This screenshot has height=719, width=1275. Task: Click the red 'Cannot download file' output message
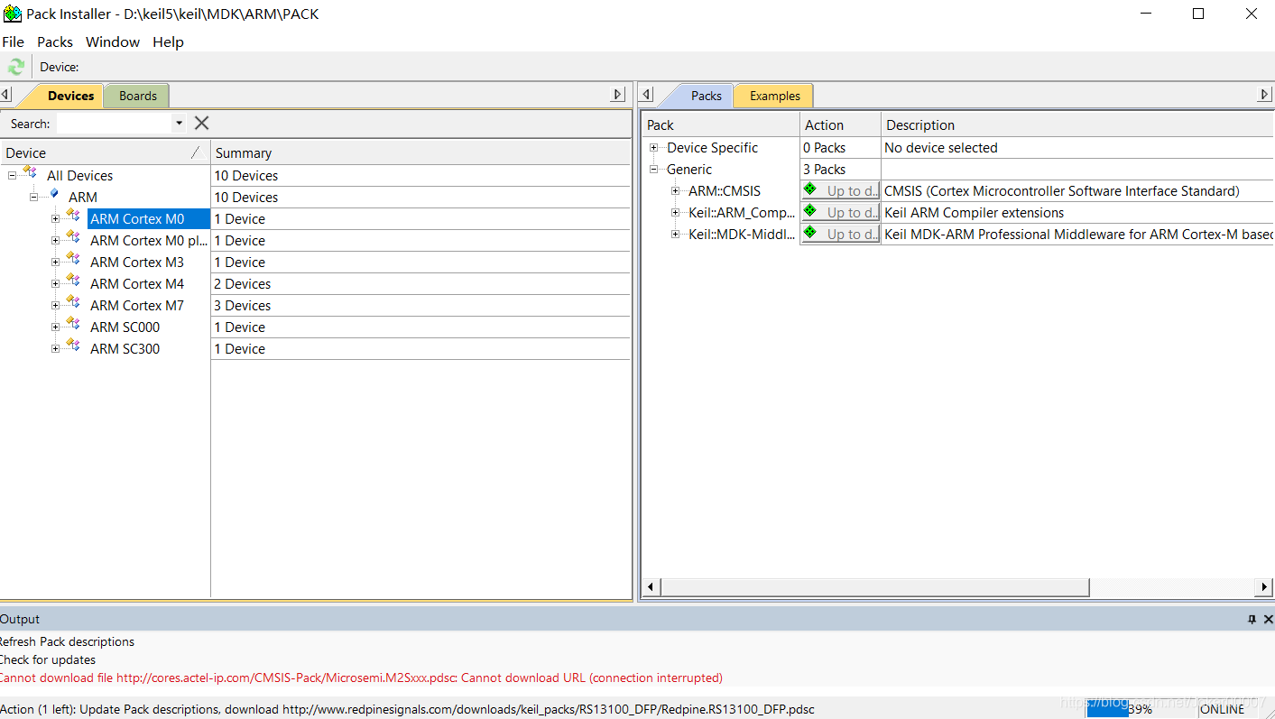point(361,678)
